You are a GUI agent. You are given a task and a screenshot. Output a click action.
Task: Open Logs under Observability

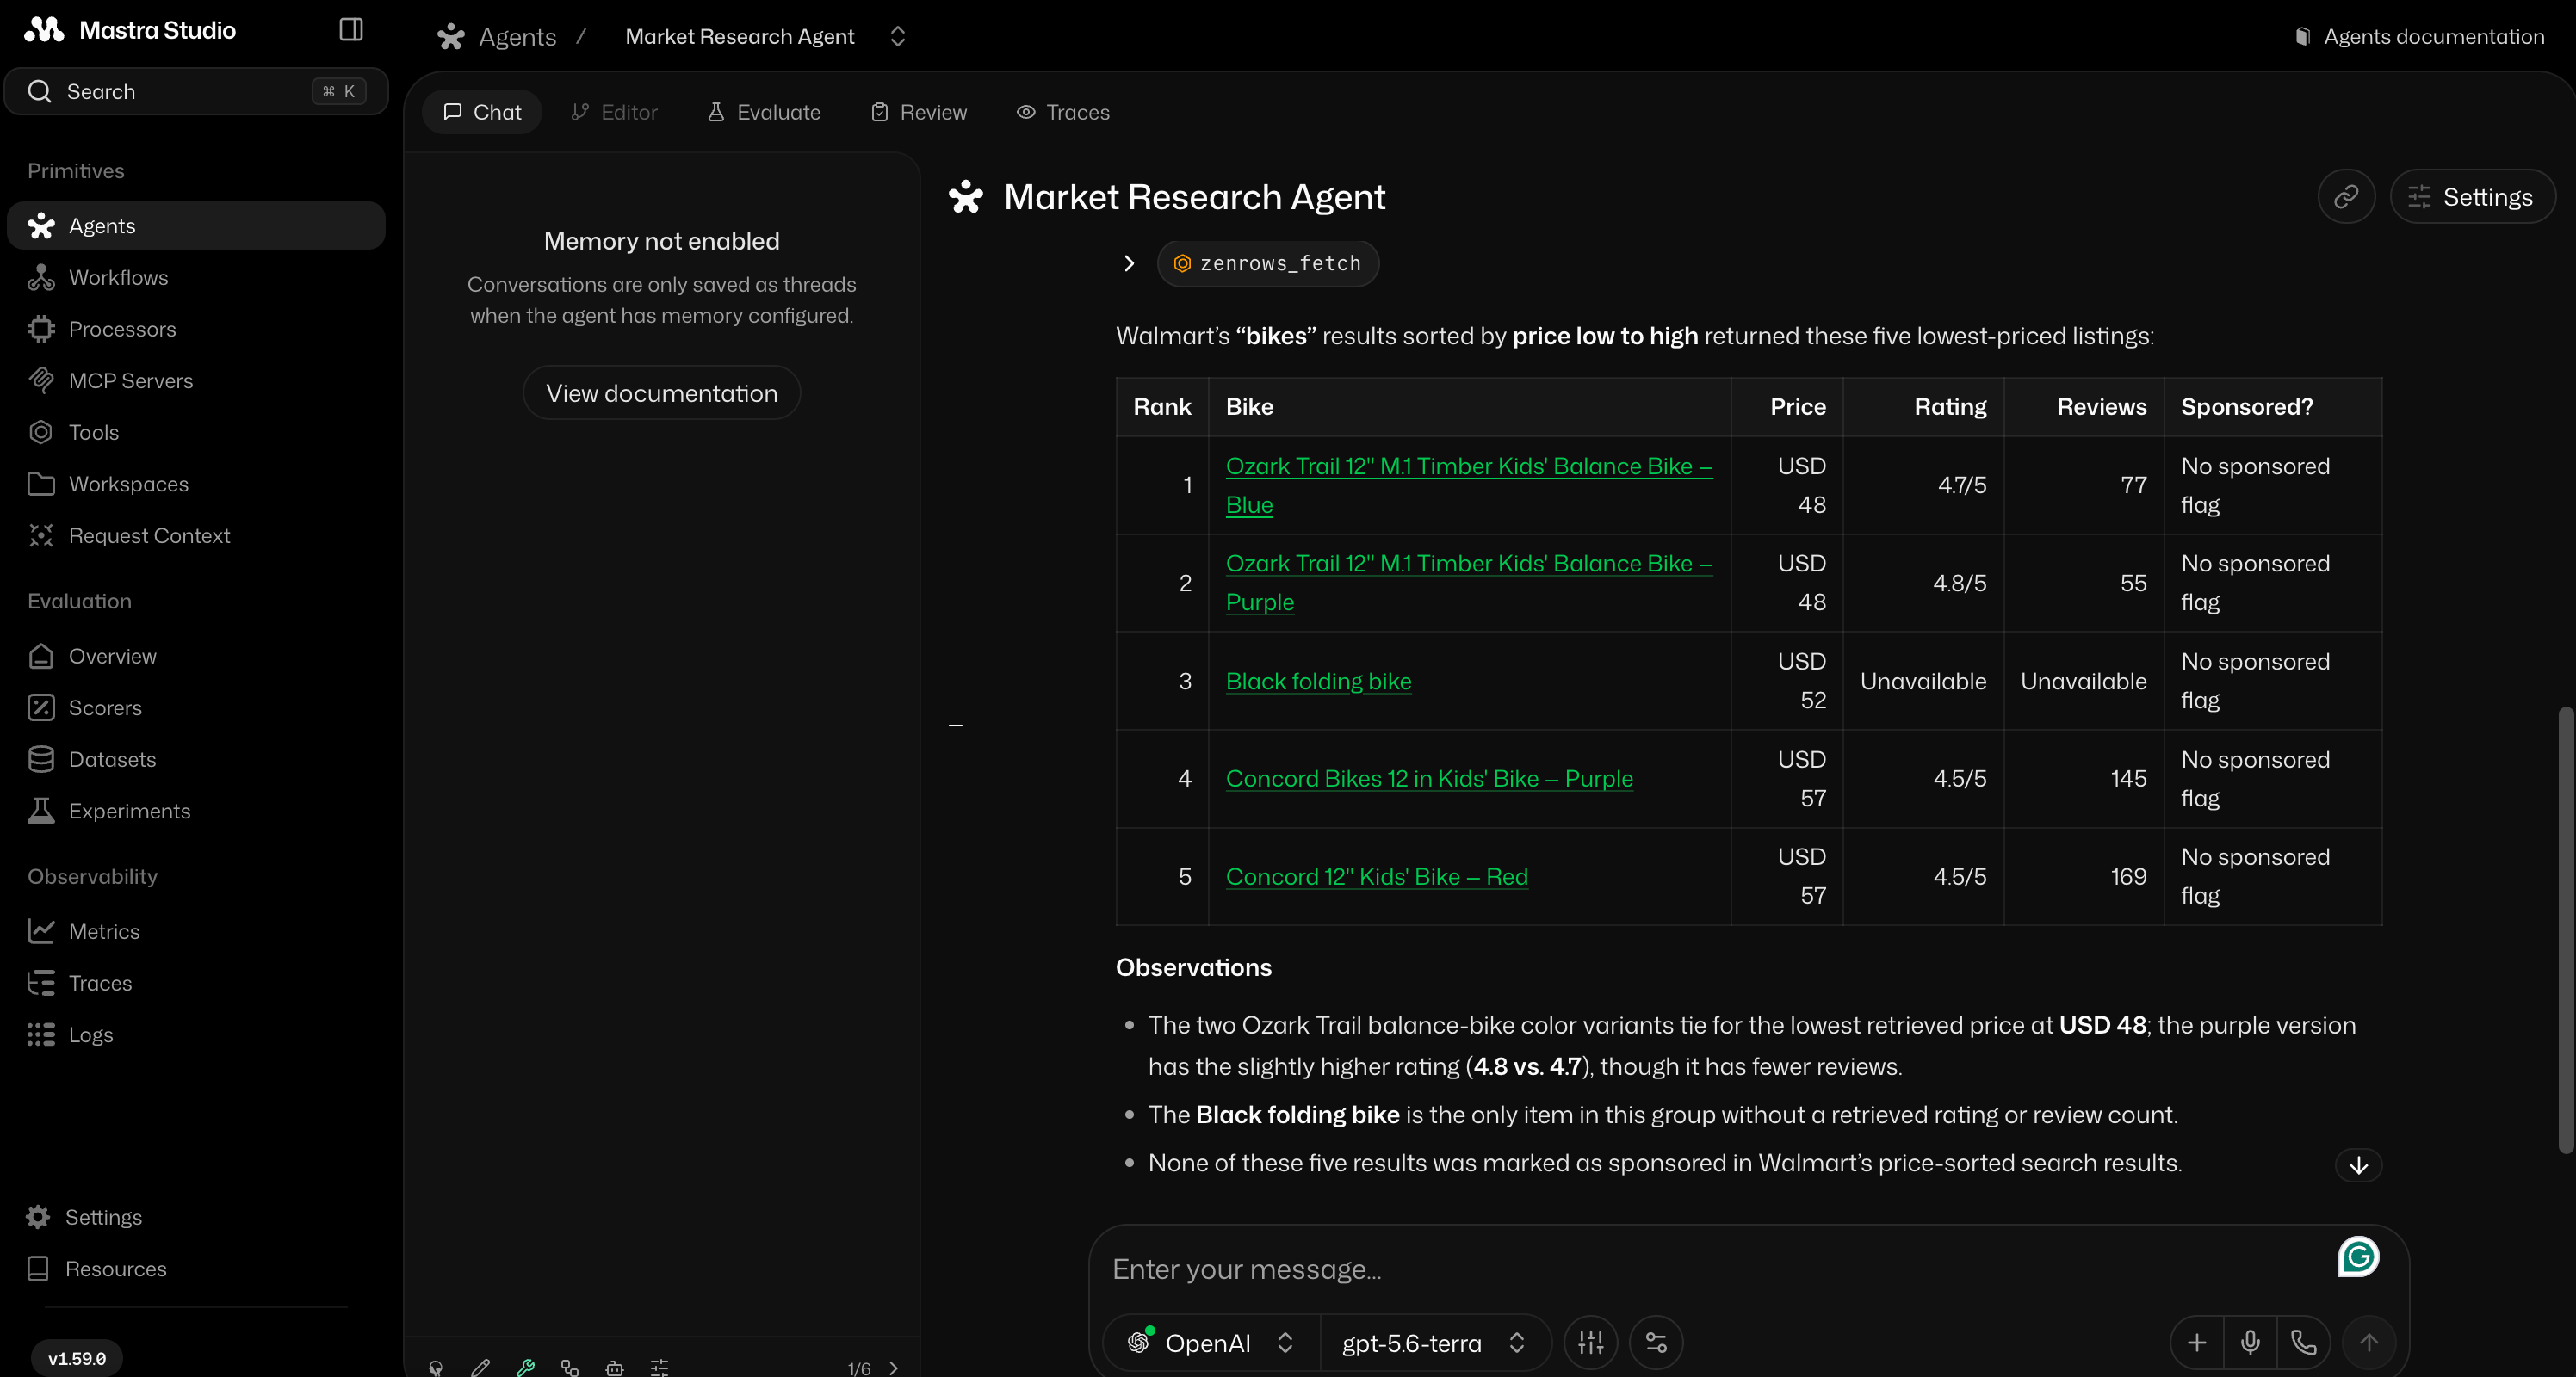(196, 1034)
